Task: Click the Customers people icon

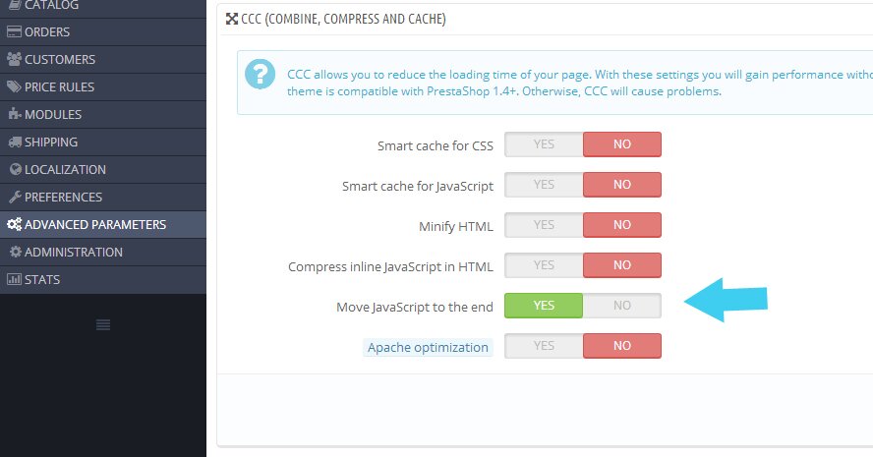Action: click(14, 59)
